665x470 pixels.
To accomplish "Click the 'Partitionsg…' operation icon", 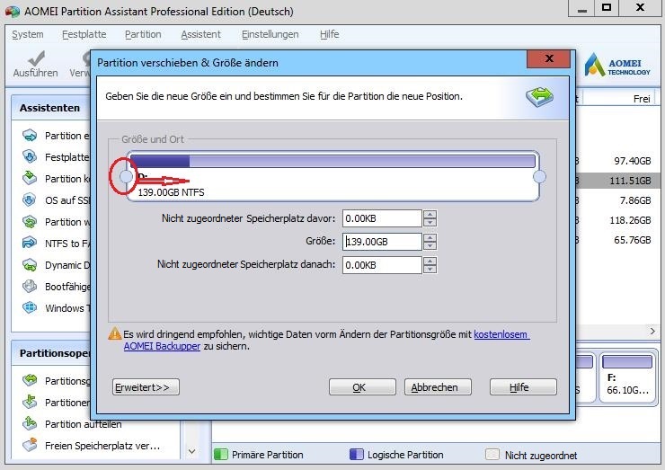I will coord(30,380).
